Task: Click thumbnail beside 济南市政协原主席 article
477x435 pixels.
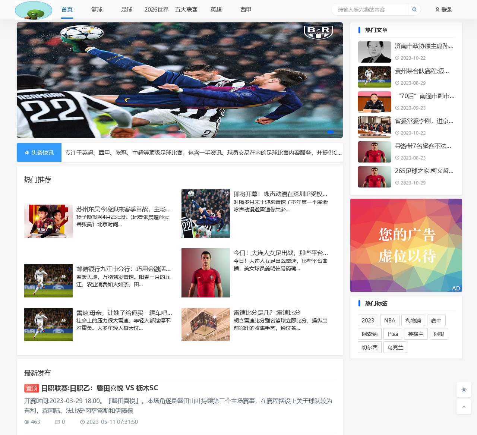Action: pos(375,52)
